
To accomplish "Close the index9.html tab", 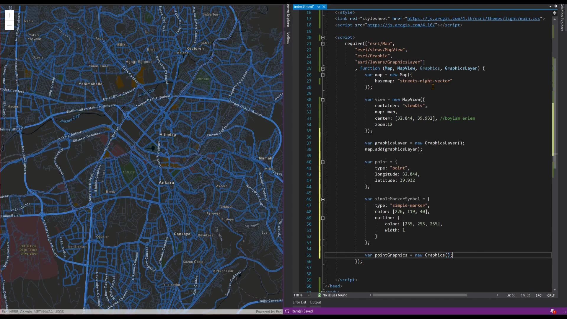I will coord(324,6).
